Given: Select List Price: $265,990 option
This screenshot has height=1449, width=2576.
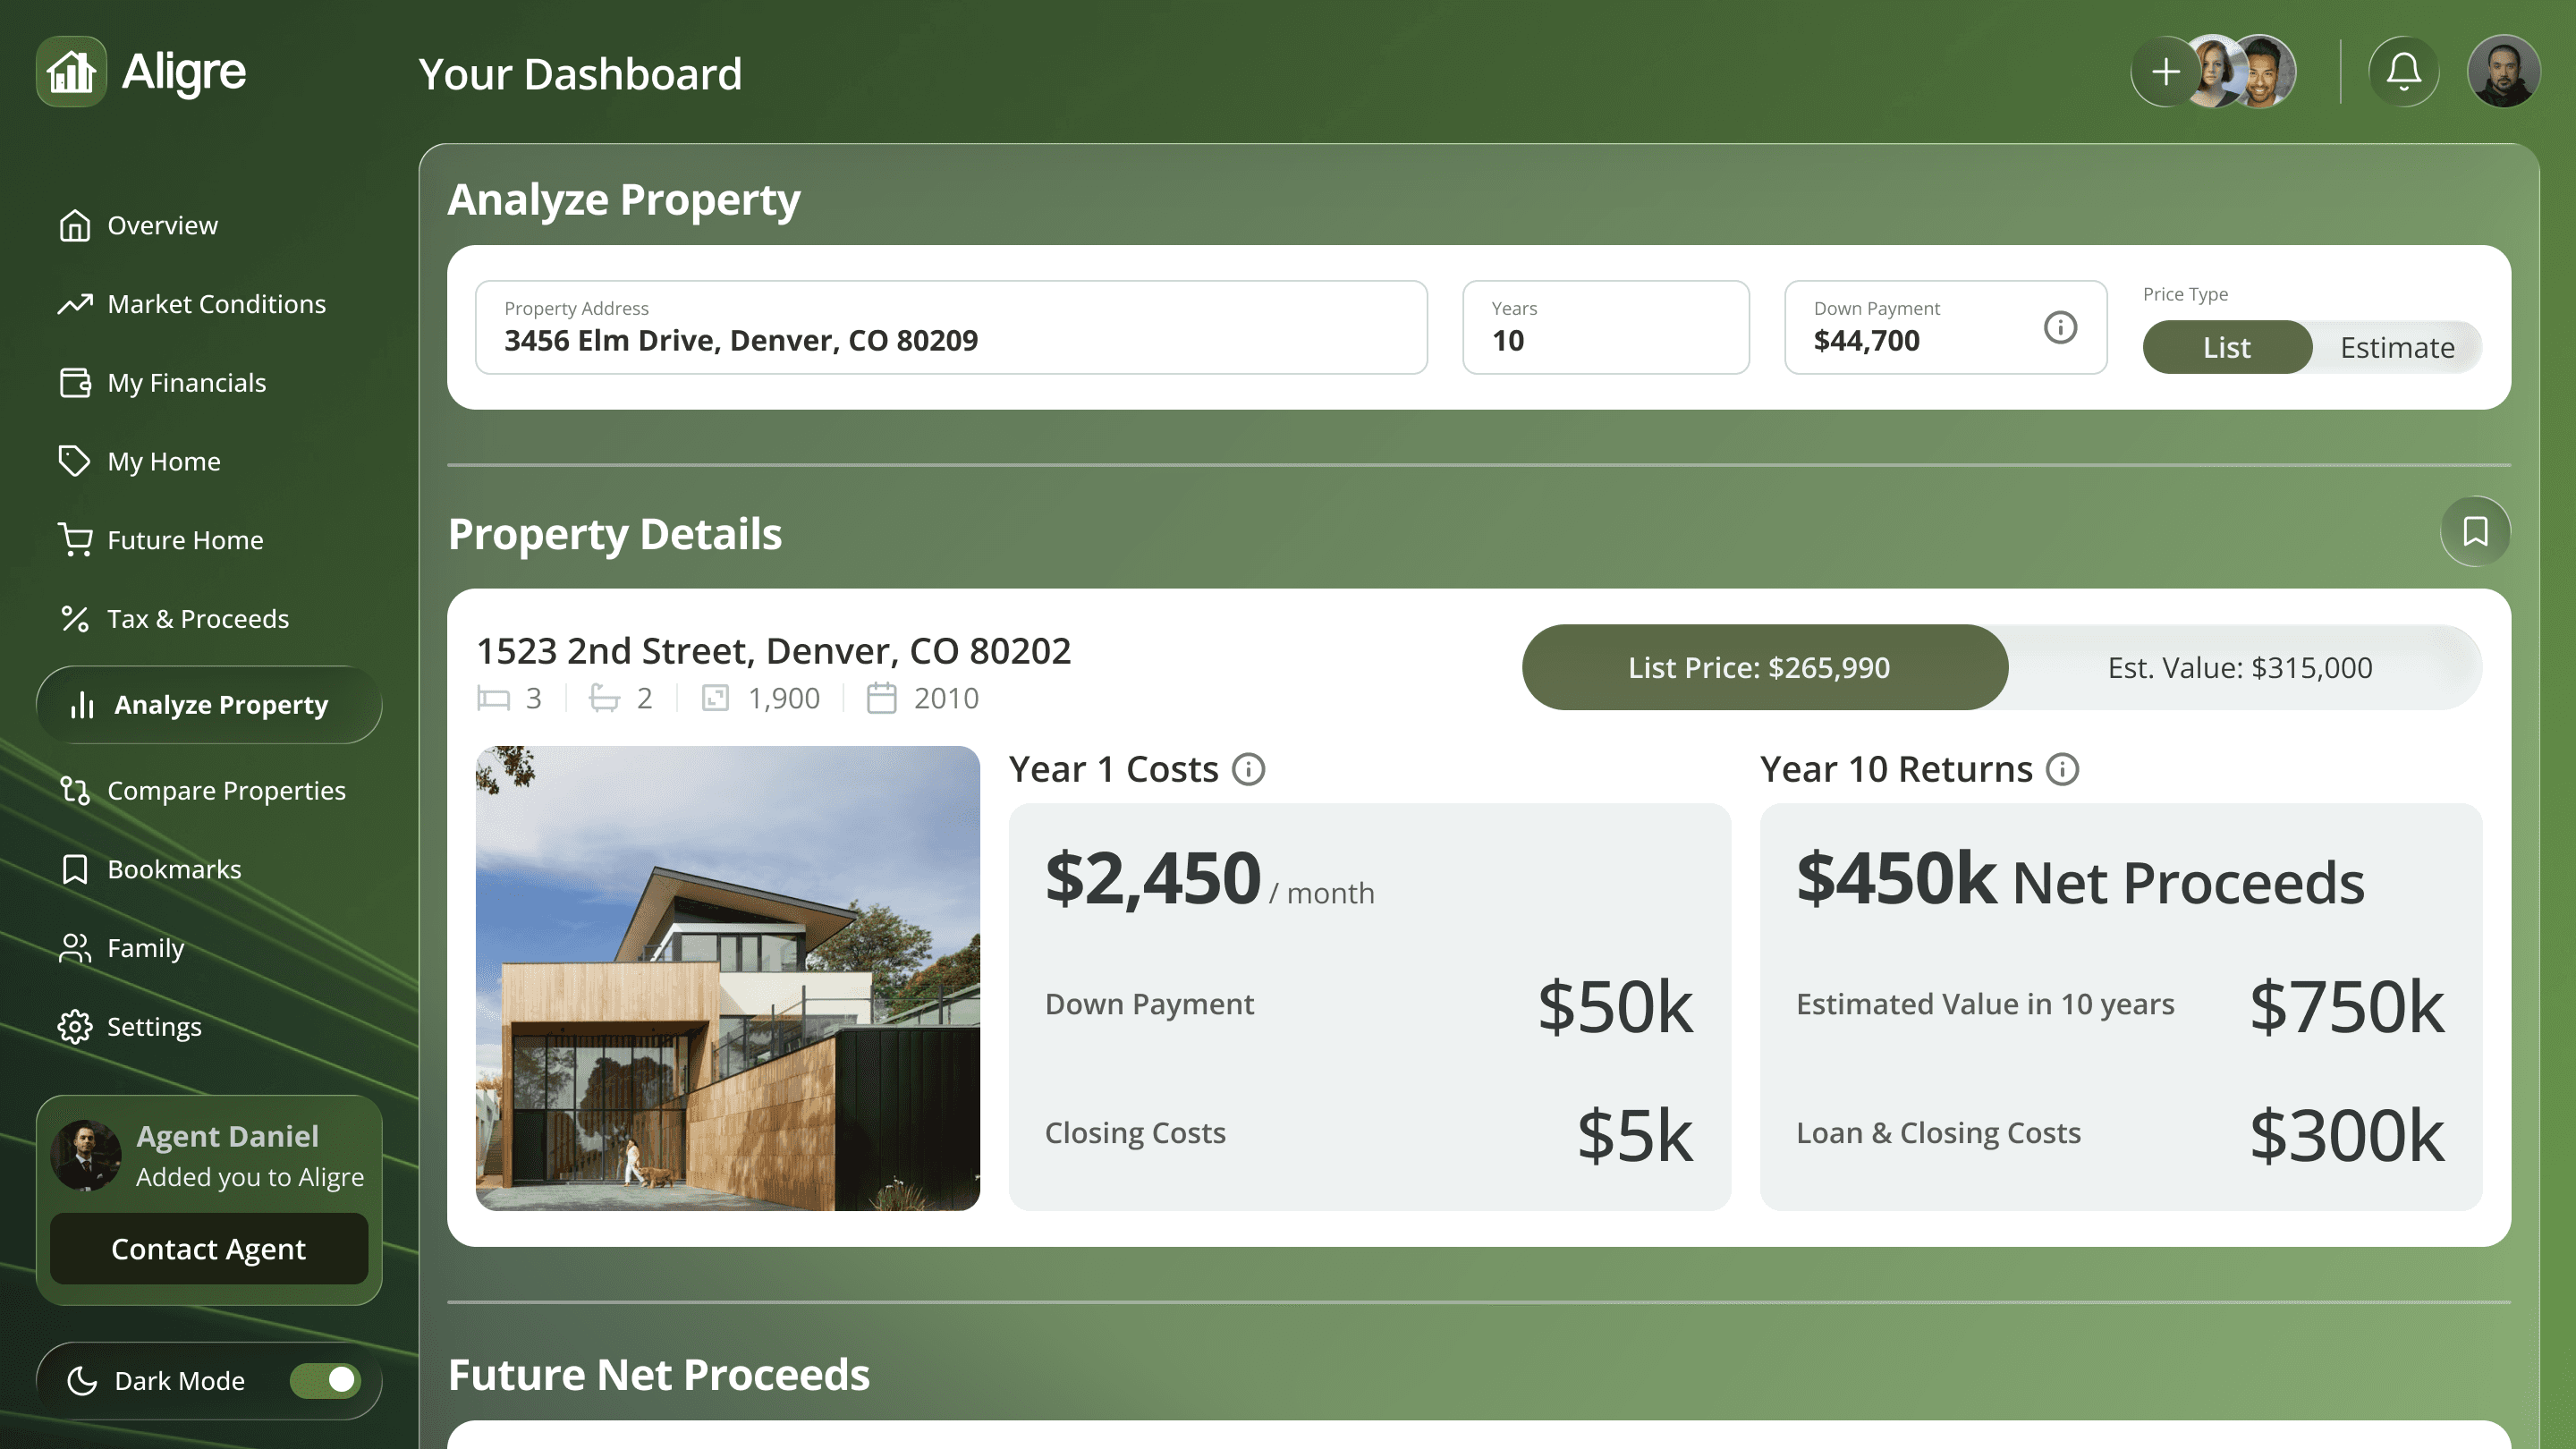Looking at the screenshot, I should tap(1759, 667).
